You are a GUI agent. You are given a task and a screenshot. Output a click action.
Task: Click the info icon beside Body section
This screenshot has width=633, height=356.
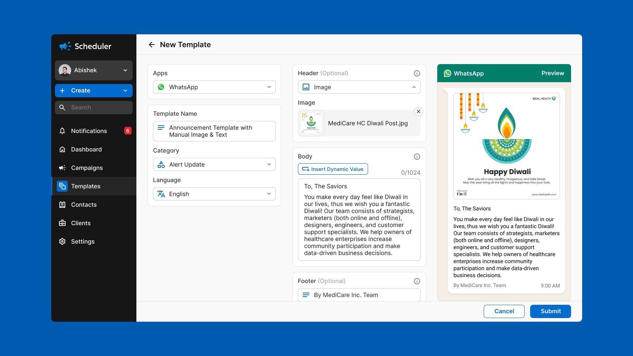[417, 156]
